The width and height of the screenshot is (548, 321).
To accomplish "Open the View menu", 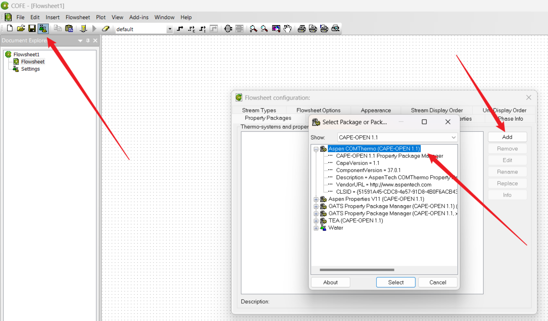I will [117, 17].
